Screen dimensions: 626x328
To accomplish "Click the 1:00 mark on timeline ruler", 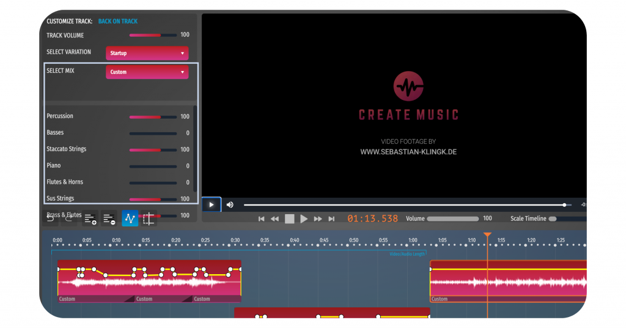I will coord(413,240).
